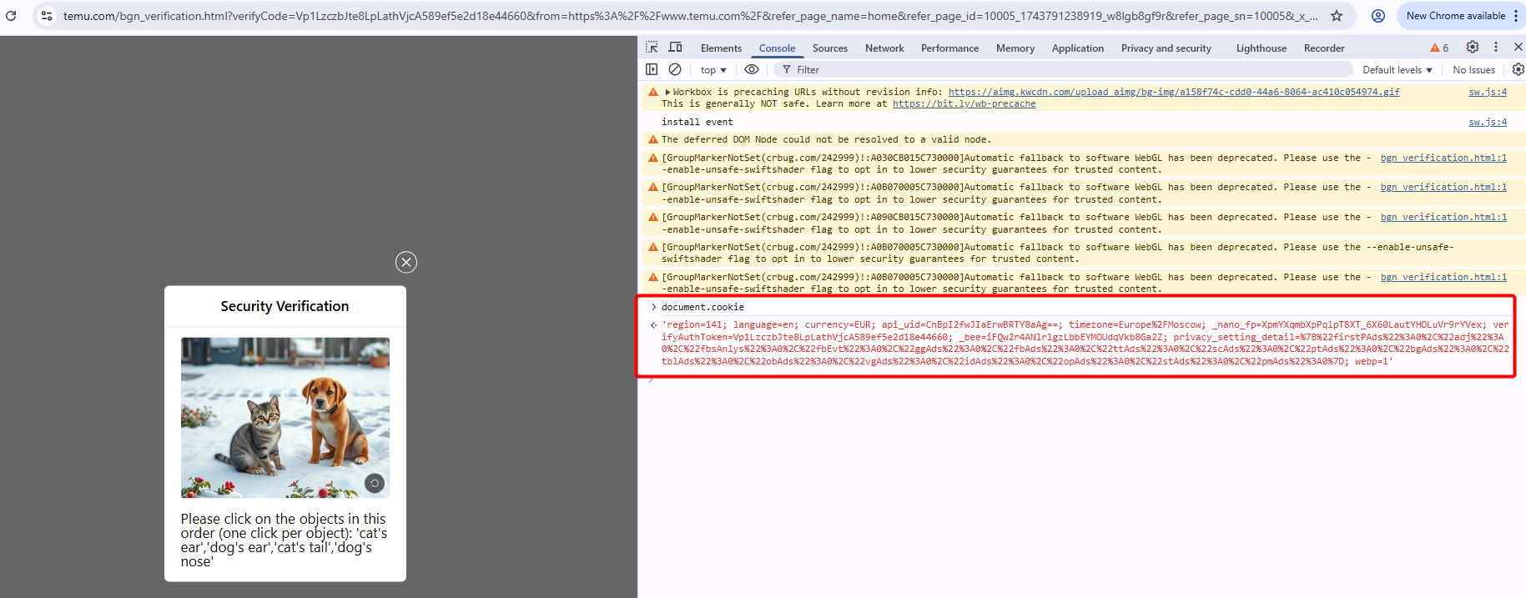Clear the console with the clear icon
This screenshot has width=1526, height=598.
point(675,70)
